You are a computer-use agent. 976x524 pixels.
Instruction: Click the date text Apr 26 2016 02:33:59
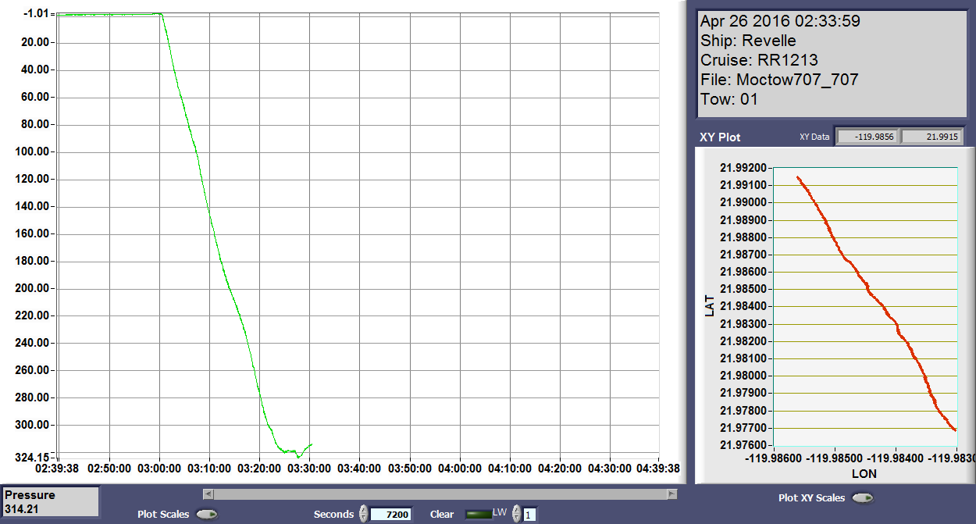(x=780, y=21)
